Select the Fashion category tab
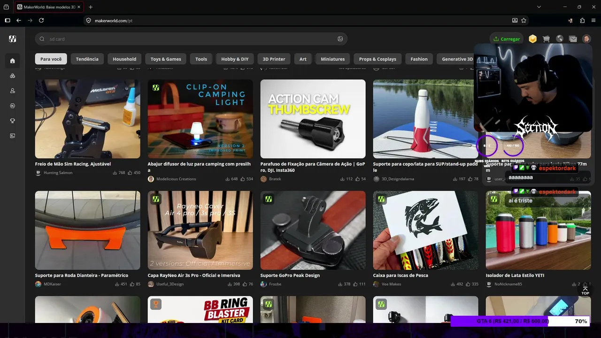Image resolution: width=601 pixels, height=338 pixels. pos(419,59)
